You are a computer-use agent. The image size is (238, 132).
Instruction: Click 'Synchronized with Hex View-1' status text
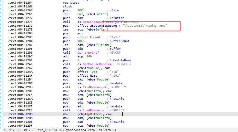[90, 130]
